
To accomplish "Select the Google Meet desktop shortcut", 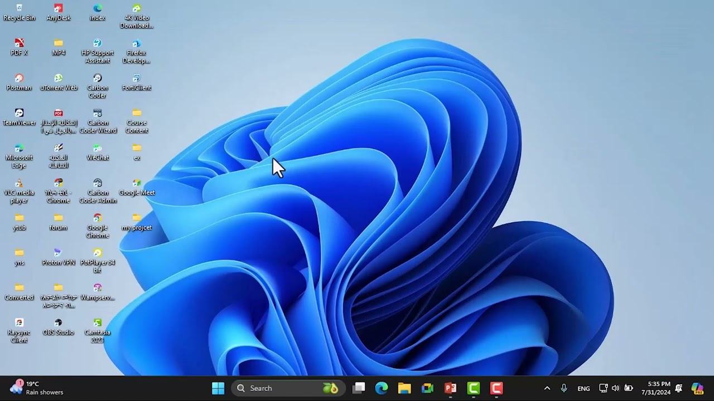I will pos(137,188).
